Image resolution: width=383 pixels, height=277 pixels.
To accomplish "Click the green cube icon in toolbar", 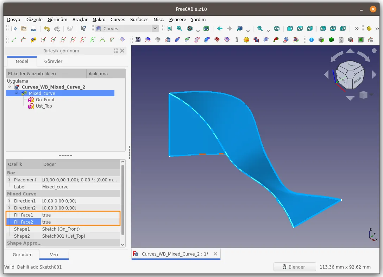I will 331,40.
